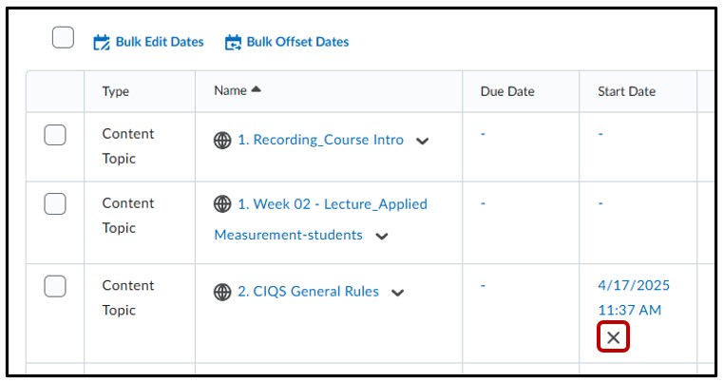724x382 pixels.
Task: Sort by Name using ascending arrow
Action: [256, 90]
